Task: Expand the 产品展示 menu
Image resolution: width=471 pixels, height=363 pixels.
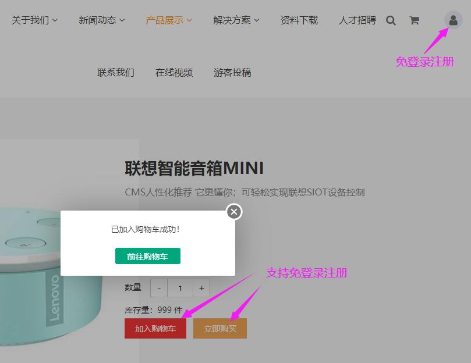Action: click(x=169, y=20)
